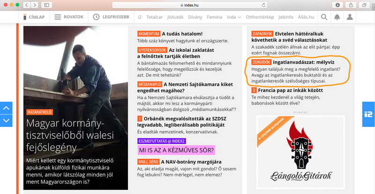Open the Safari share button
The image size is (375, 194).
(x=351, y=5)
